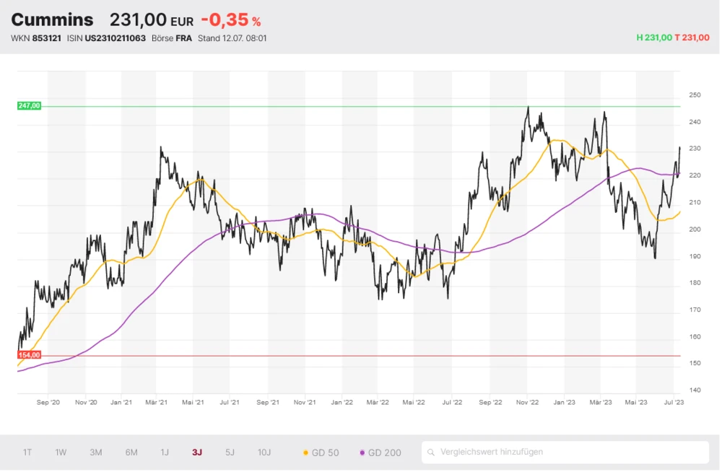Image resolution: width=722 pixels, height=472 pixels.
Task: Toggle the GD 50 moving average line
Action: point(321,453)
